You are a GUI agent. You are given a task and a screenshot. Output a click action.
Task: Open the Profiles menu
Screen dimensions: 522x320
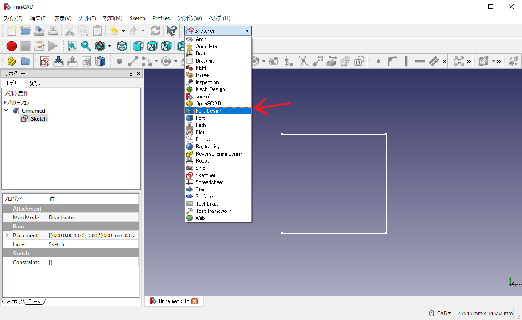point(161,18)
